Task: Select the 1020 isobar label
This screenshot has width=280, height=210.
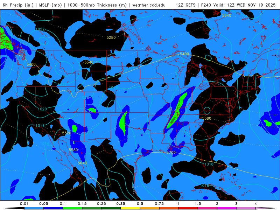Action: click(x=42, y=109)
